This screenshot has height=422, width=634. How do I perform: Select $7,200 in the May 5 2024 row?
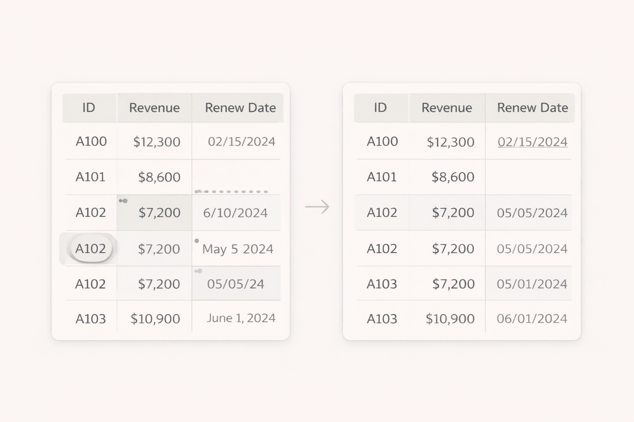(x=159, y=249)
